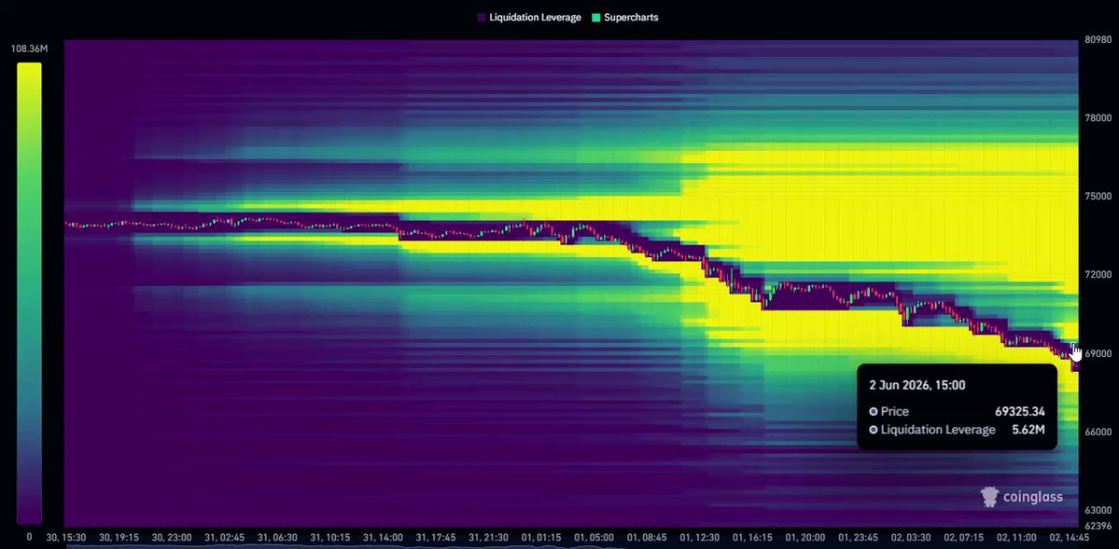Click the 01, 20:00 time axis label
Screen dimensions: 1119x549
(x=805, y=538)
